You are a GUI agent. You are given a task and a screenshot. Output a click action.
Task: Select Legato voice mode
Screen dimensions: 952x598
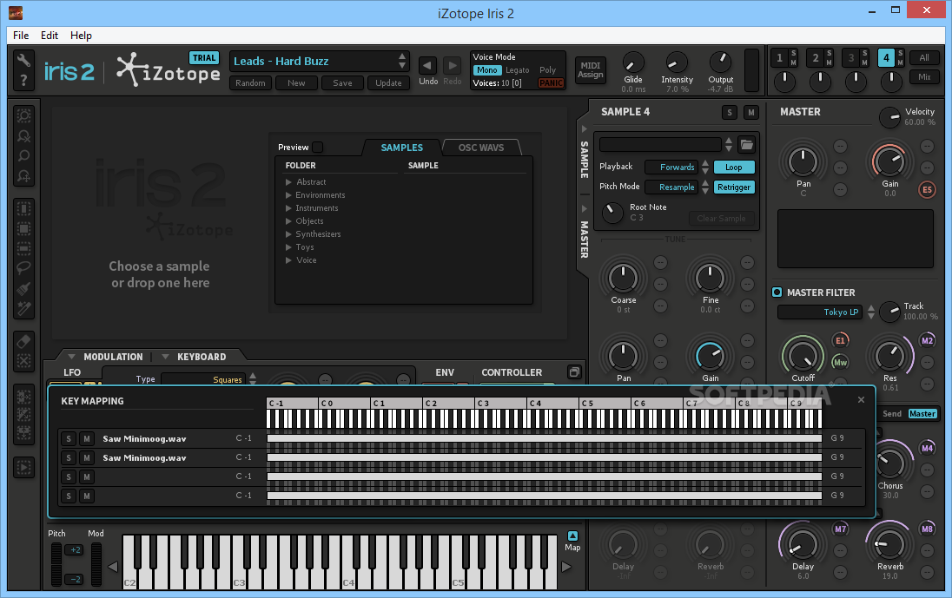[x=518, y=70]
